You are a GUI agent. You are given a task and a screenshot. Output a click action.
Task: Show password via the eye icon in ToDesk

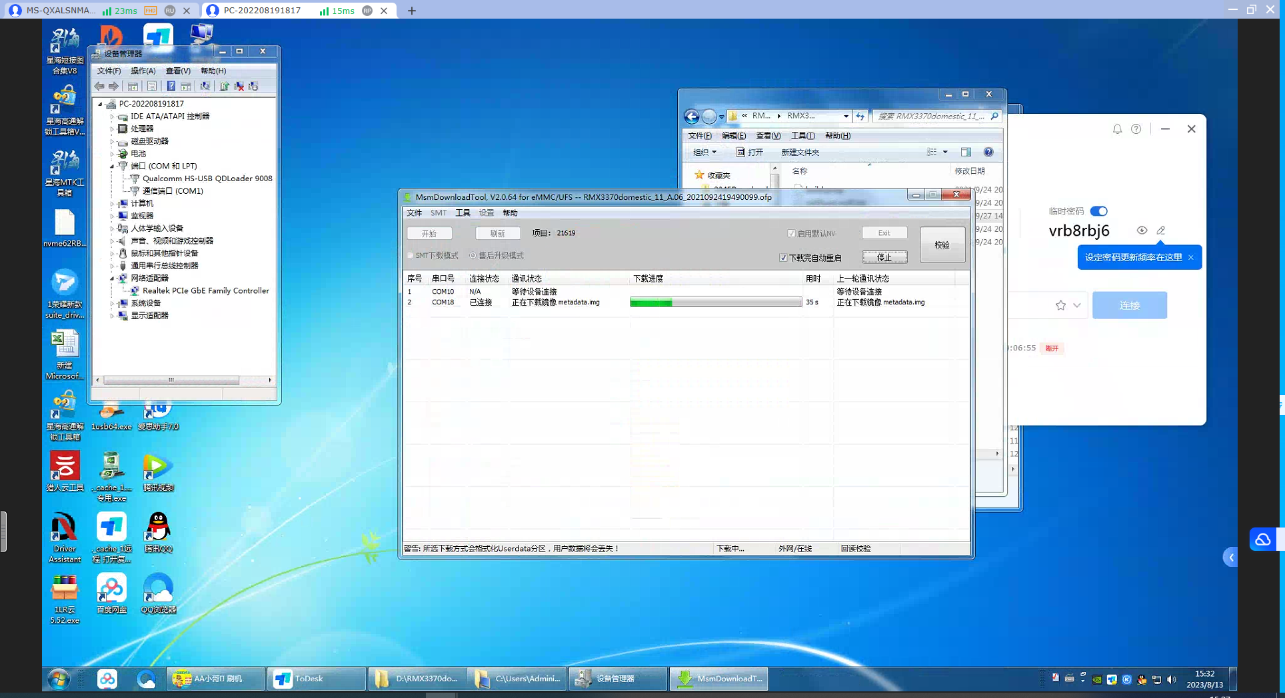coord(1142,230)
